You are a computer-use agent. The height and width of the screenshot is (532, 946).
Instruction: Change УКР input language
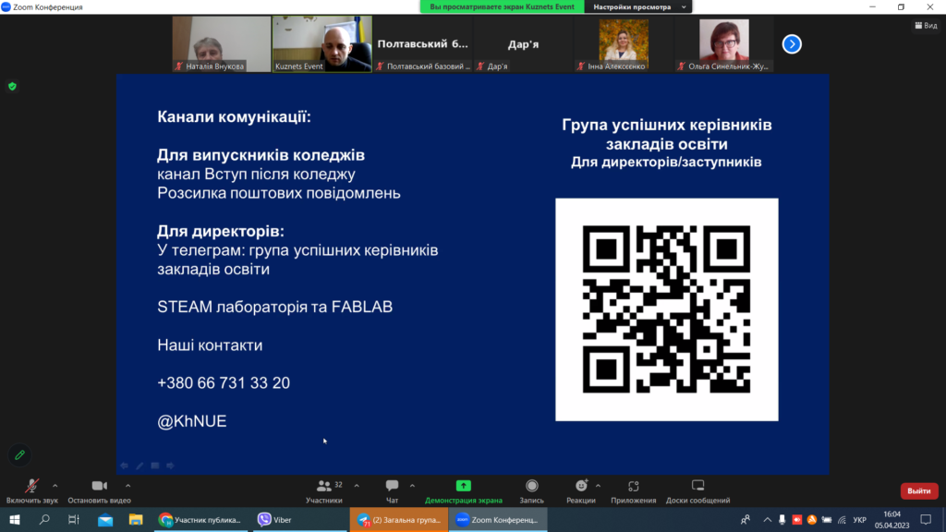860,519
